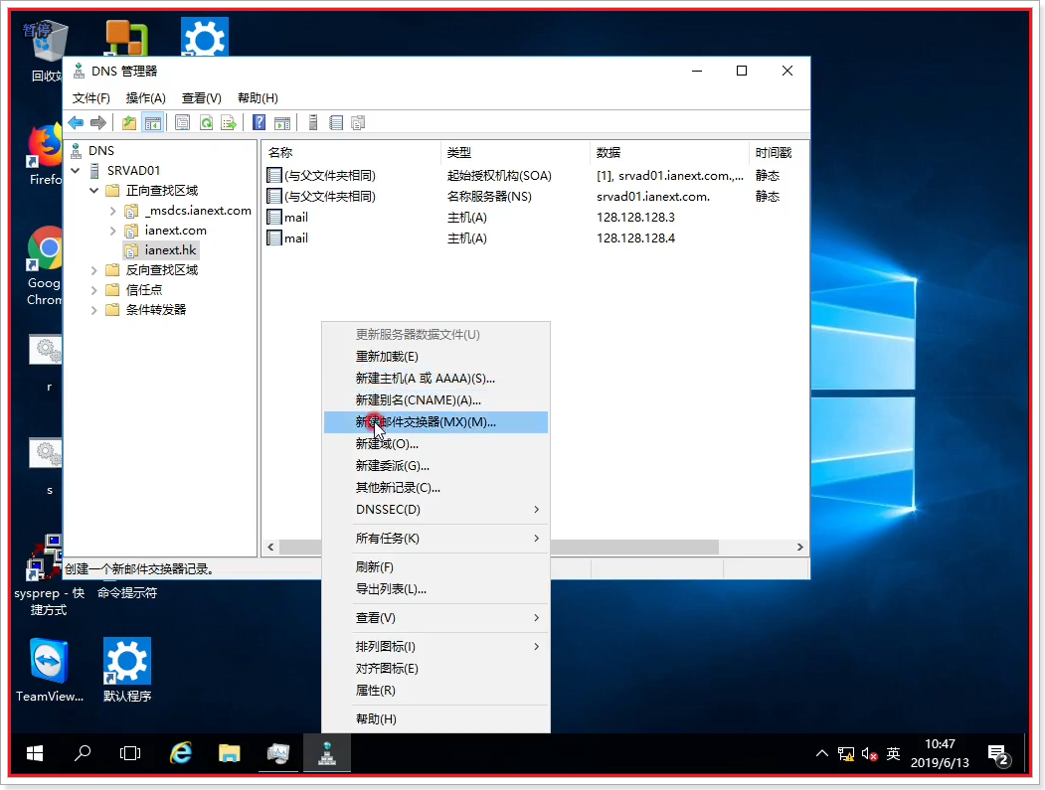Click the green Refresh toolbar icon

point(207,122)
